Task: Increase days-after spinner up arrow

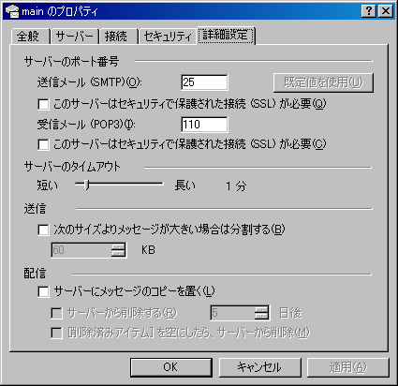Action: pos(261,309)
